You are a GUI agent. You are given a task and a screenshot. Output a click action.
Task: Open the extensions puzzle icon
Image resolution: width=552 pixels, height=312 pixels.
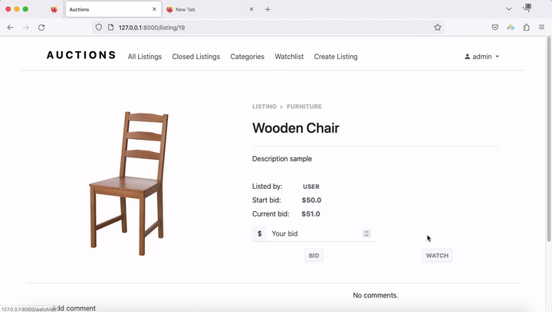[526, 28]
